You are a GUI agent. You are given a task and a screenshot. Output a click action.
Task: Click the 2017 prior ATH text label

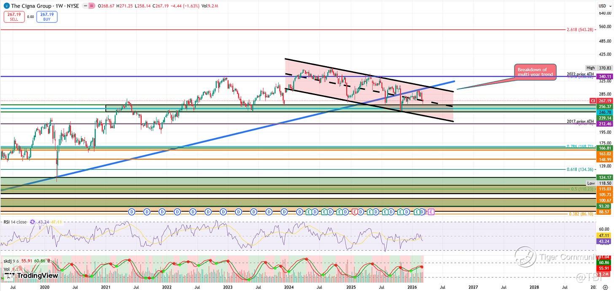[580, 121]
